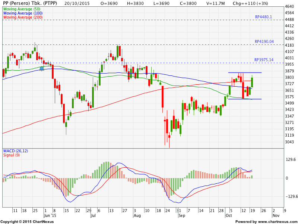The image size is (298, 224).
Task: Select the Moving Average (50) legend label
Action: pyautogui.click(x=22, y=9)
